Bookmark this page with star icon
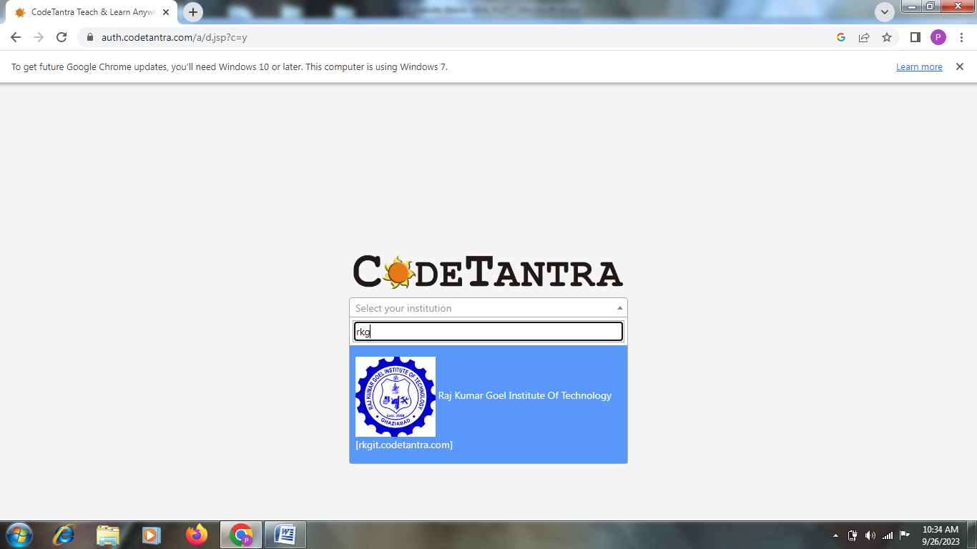This screenshot has height=549, width=977. pos(887,37)
